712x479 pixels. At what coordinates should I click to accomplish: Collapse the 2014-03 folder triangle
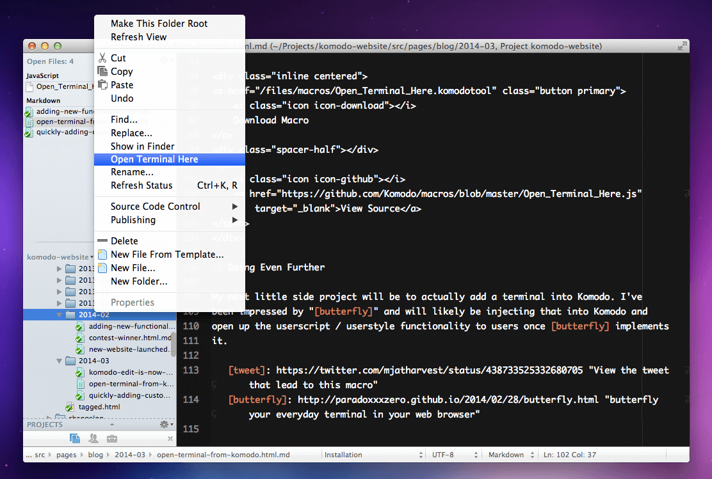point(60,361)
